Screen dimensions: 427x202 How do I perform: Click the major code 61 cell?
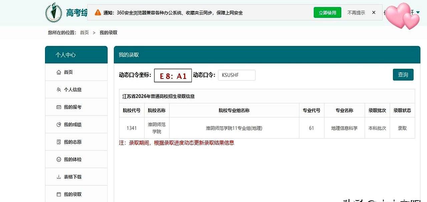[x=312, y=128]
